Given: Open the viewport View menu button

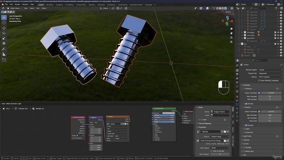Looking at the screenshot, I should coord(26,8).
